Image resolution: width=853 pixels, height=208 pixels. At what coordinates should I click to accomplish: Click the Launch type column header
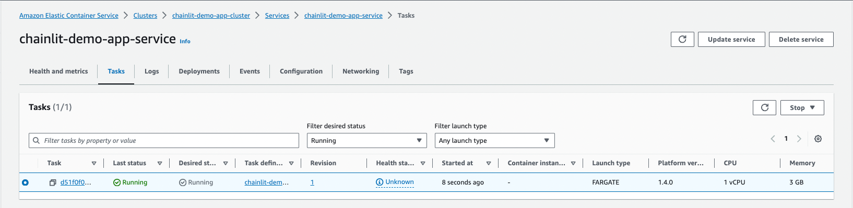click(611, 163)
